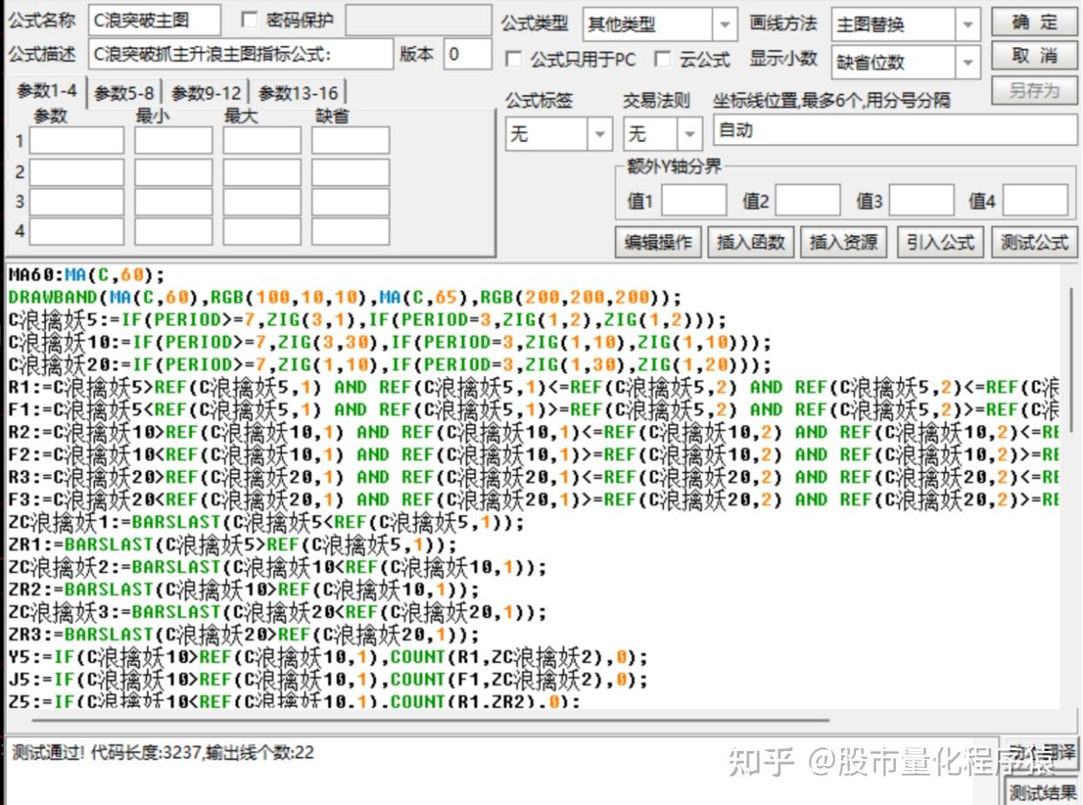Screen dimensions: 1083x805
Task: Click the C浪擒妖20:= code line
Action: tap(389, 364)
